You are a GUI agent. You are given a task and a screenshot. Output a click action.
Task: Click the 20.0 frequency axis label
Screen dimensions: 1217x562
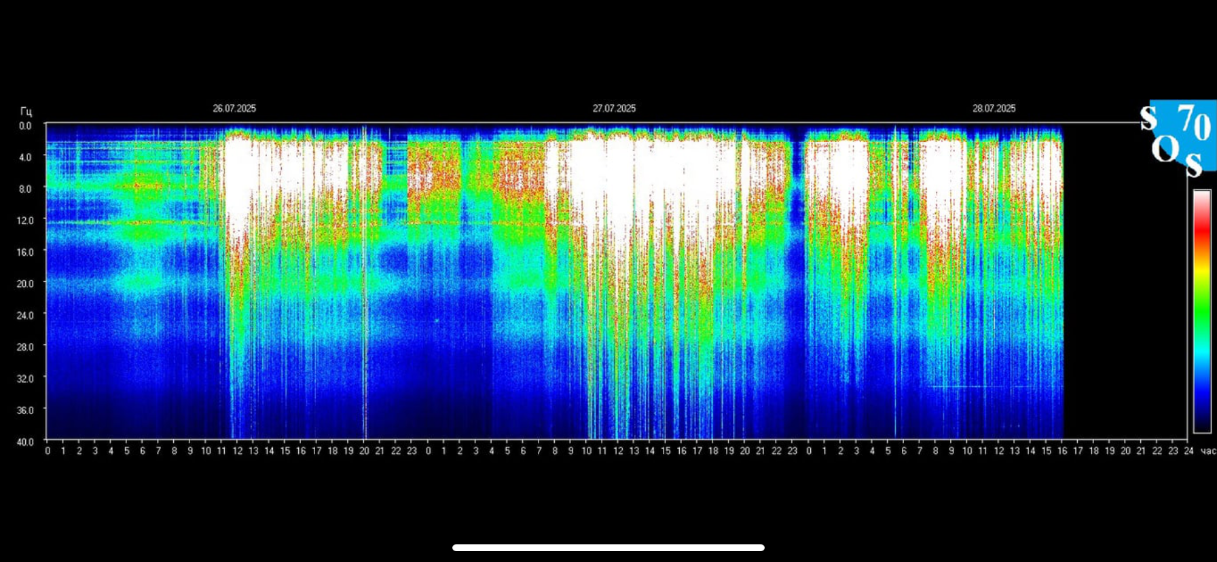pos(25,284)
